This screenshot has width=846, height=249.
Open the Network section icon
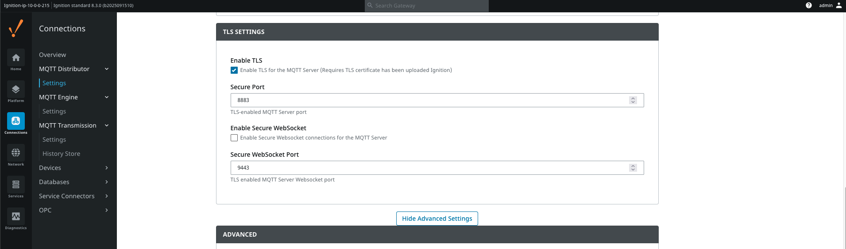coord(16,153)
